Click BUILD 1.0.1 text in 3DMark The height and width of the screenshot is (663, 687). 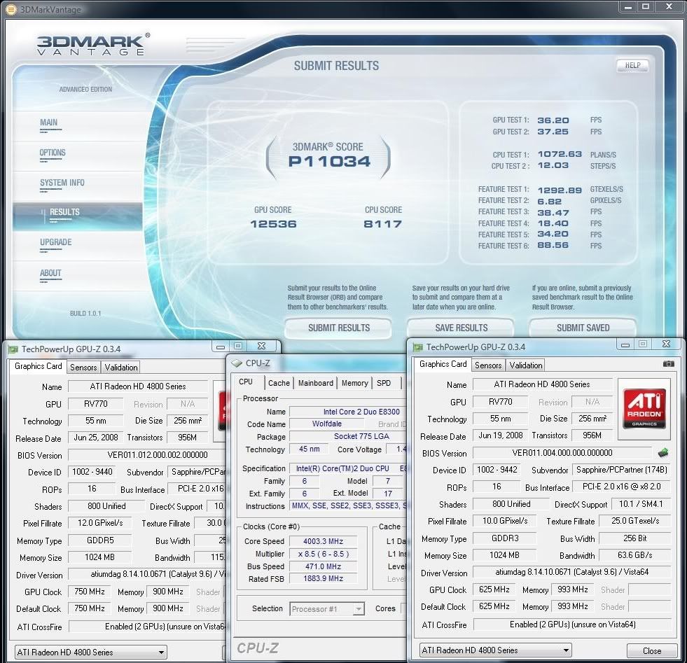85,314
